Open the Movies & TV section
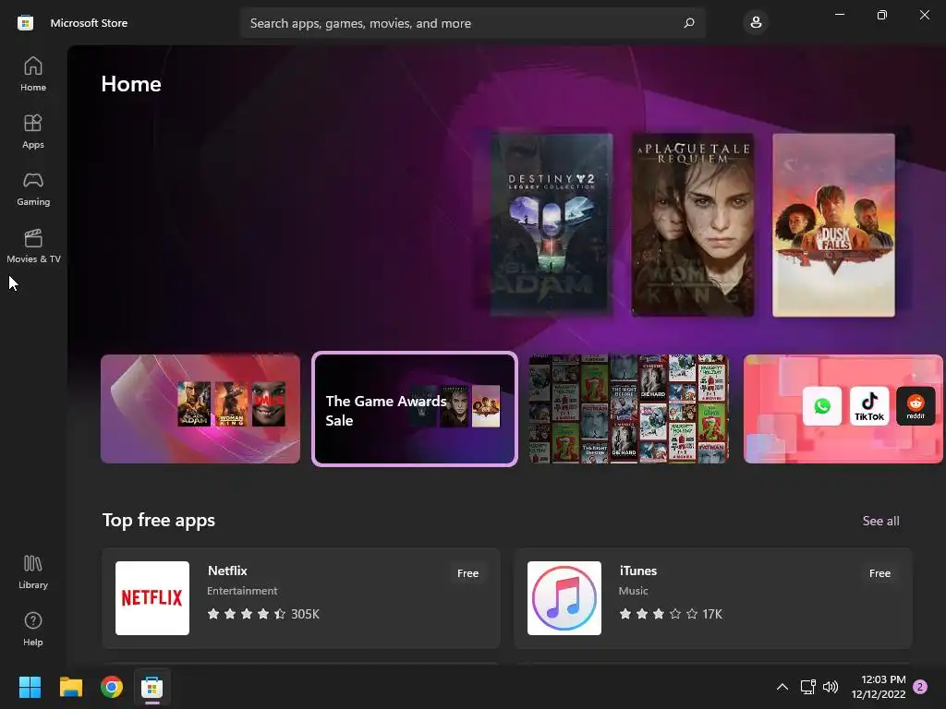Viewport: 946px width, 709px height. click(x=33, y=246)
